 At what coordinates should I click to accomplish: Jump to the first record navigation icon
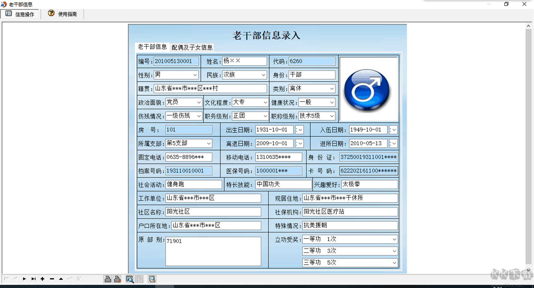point(6,279)
